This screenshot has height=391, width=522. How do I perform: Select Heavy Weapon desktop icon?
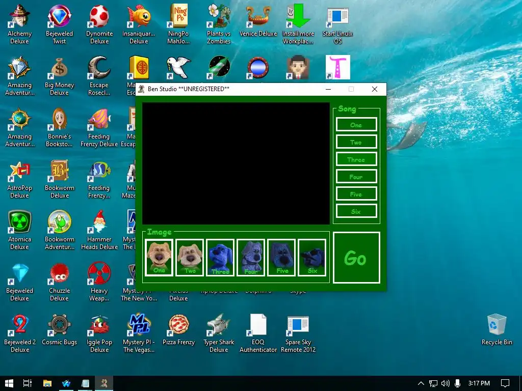[99, 281]
